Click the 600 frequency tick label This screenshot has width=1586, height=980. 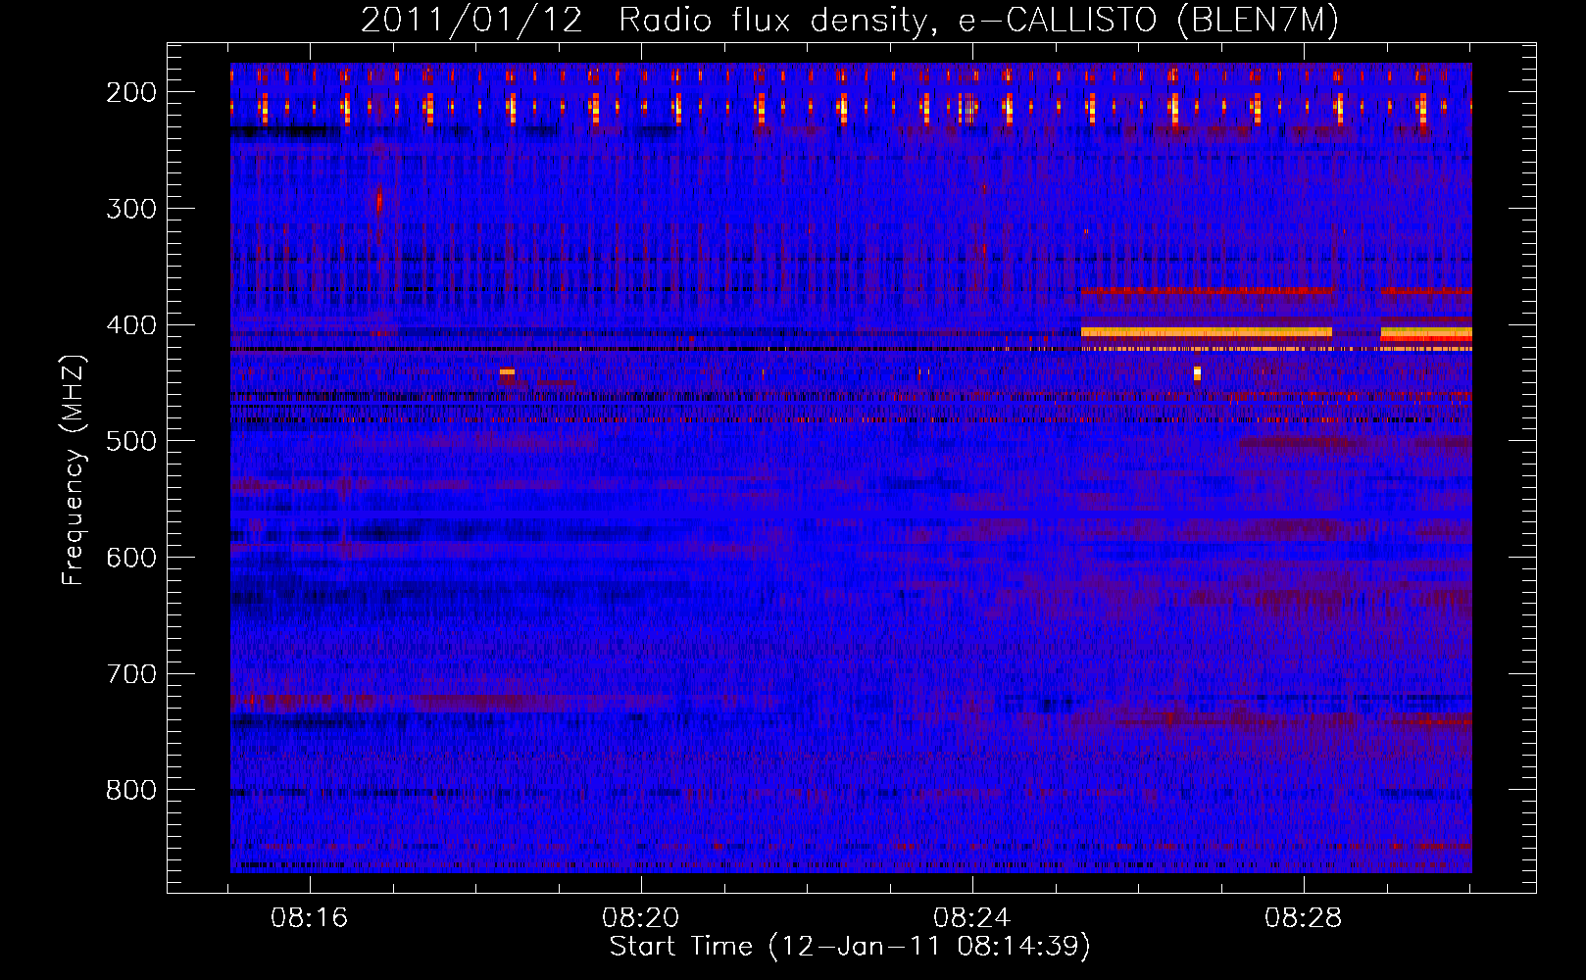pos(131,558)
